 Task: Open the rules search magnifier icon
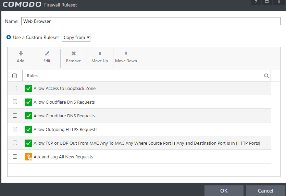[266, 76]
